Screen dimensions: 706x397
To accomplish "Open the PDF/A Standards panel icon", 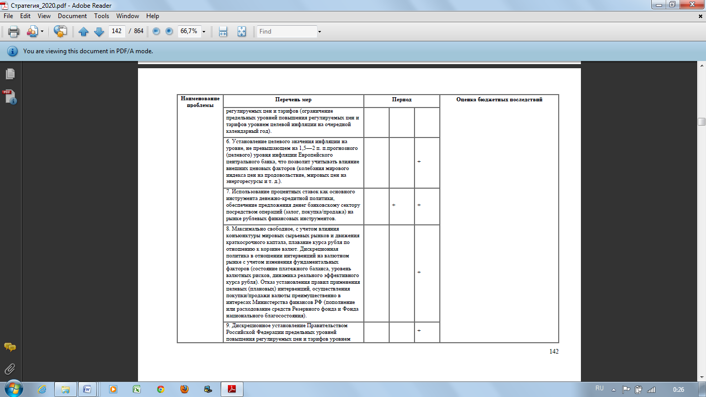I will point(10,97).
